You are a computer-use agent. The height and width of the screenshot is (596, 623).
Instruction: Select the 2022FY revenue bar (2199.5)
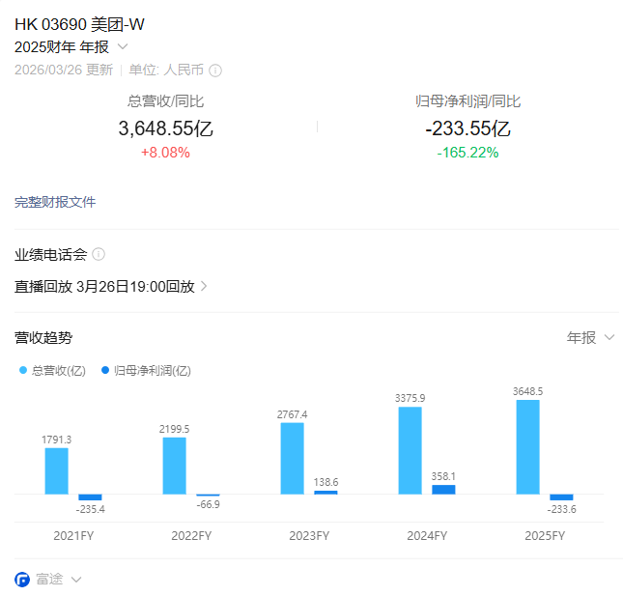tap(175, 466)
